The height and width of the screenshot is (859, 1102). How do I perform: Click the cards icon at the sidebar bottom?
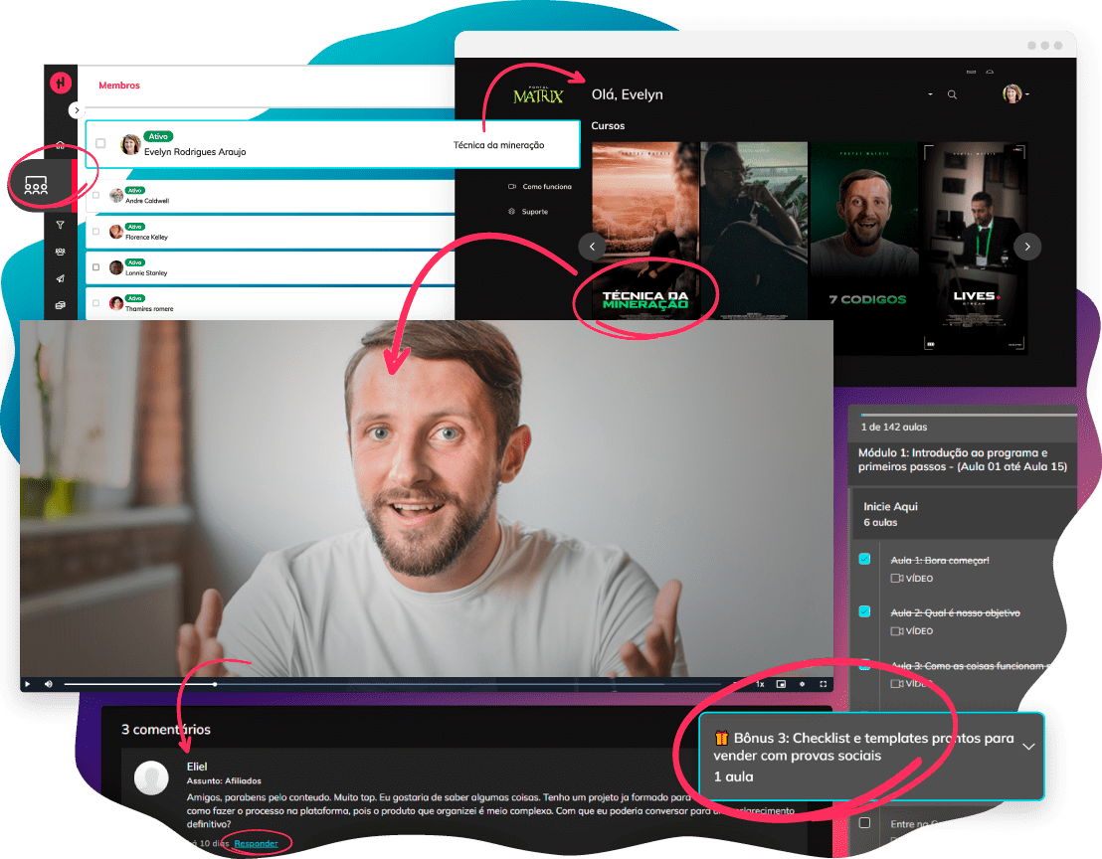tap(61, 305)
